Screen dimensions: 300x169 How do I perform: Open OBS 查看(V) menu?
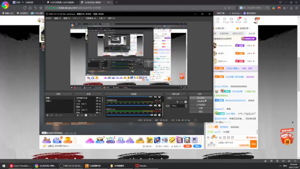tap(67, 18)
